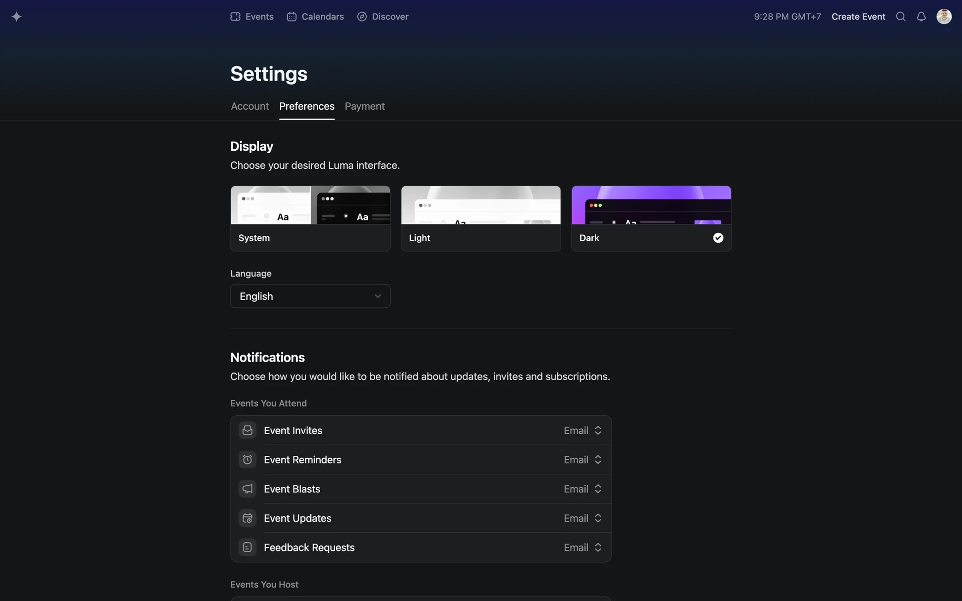Click the Event Reminders clock icon

pos(247,459)
